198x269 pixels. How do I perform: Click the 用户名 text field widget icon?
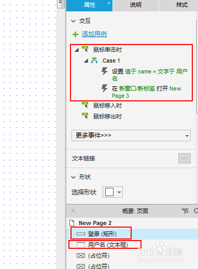coord(81,245)
